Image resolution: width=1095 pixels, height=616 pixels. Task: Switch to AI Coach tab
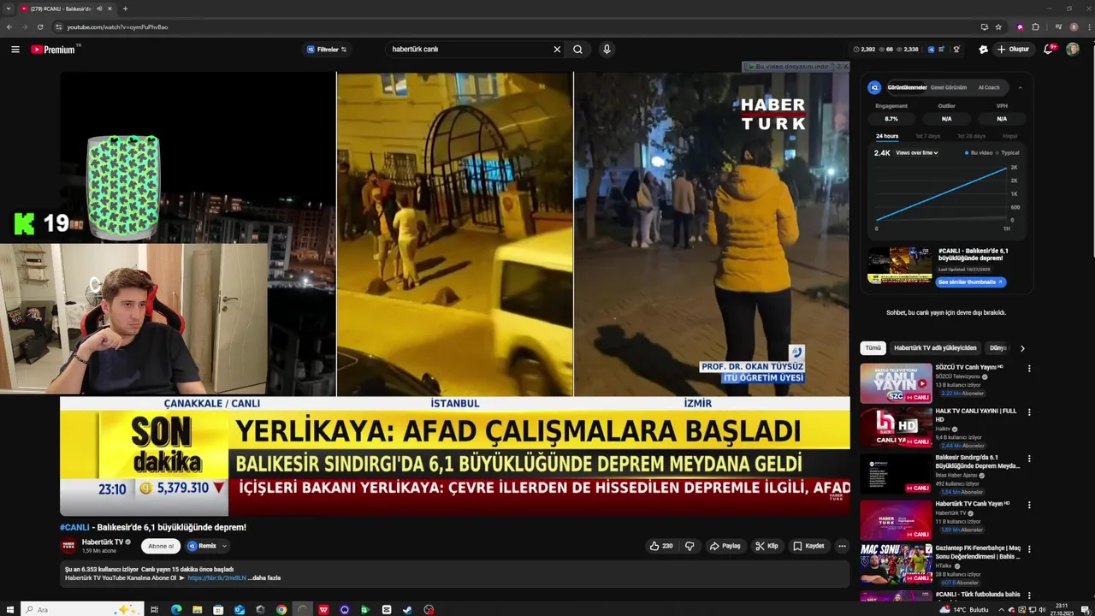[x=989, y=87]
